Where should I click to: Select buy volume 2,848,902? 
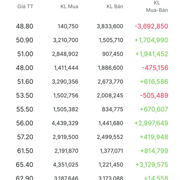(x=65, y=54)
